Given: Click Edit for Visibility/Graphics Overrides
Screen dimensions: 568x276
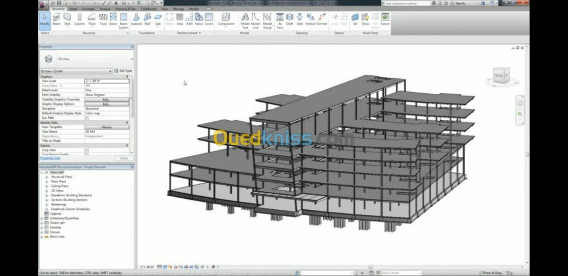Looking at the screenshot, I should 106,99.
